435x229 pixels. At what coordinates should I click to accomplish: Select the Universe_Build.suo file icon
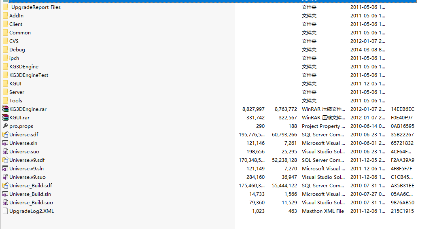(5, 203)
